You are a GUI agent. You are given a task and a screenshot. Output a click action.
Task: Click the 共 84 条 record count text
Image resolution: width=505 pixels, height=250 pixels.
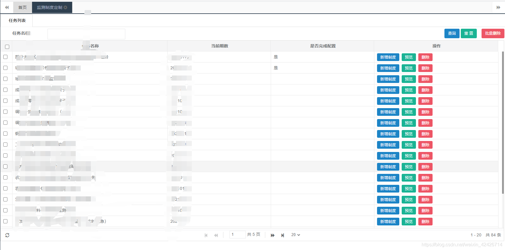(493, 235)
